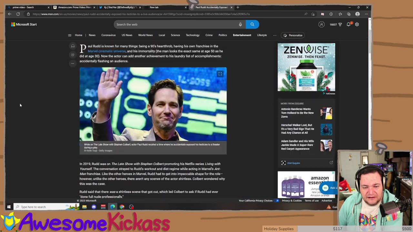Screen dimensions: 413x232
Task: Open a new browser tab with plus
Action: tap(238, 7)
